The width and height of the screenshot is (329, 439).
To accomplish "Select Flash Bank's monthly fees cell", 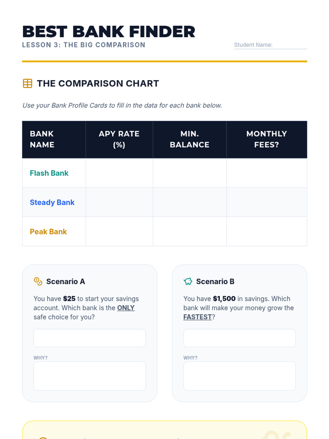I will click(266, 173).
